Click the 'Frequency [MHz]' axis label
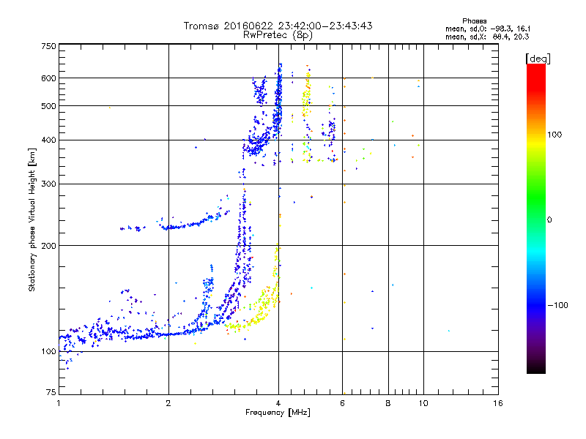 (x=278, y=413)
